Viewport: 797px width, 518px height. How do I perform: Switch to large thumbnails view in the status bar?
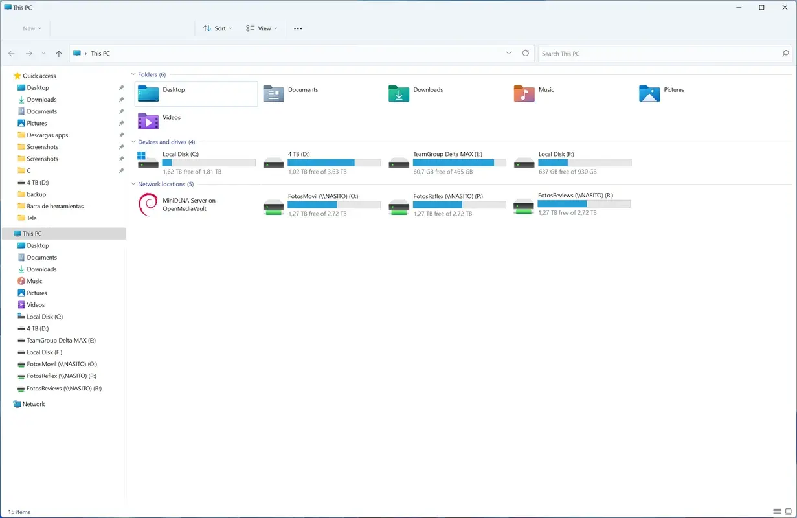click(789, 512)
